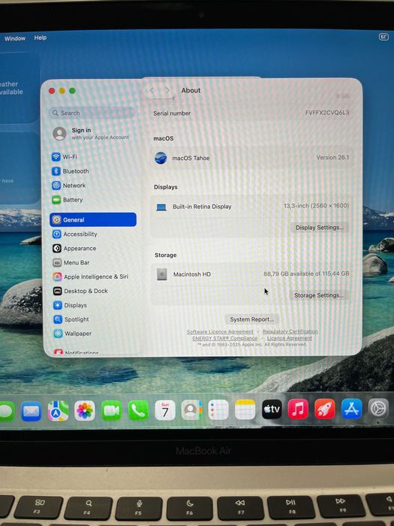
Task: Click the input source indicator in menu bar
Action: [x=383, y=37]
